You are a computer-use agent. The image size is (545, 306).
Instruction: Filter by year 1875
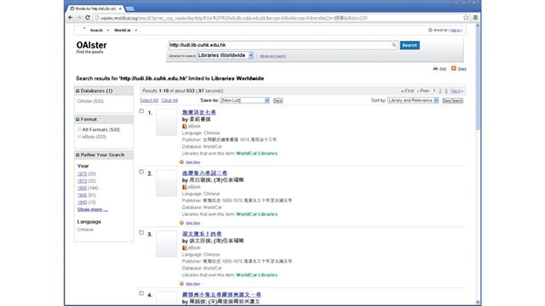[x=82, y=173]
